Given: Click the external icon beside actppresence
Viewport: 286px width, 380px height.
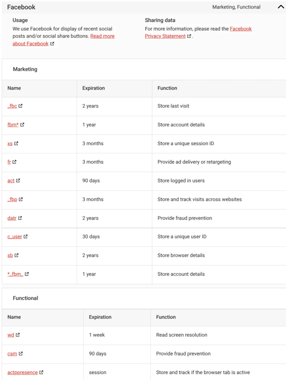Looking at the screenshot, I should click(x=41, y=372).
